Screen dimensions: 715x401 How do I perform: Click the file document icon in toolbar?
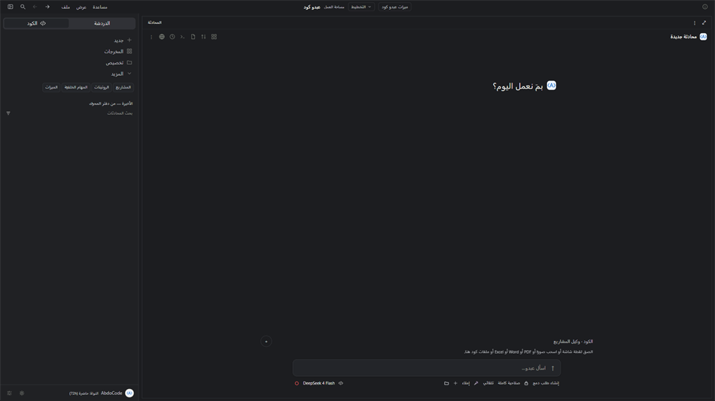click(193, 37)
